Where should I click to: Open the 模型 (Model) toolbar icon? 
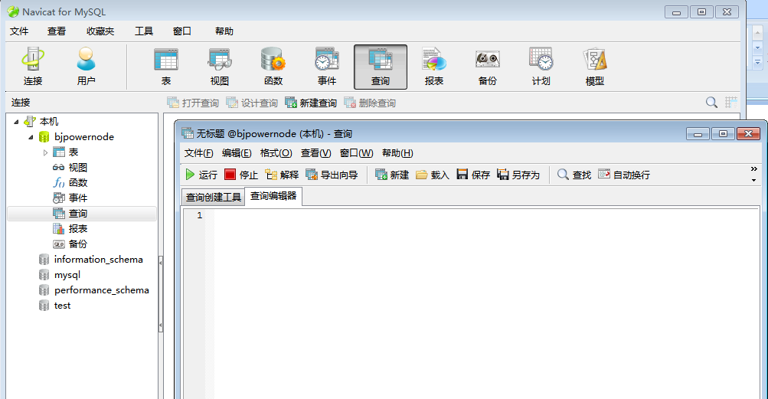595,67
